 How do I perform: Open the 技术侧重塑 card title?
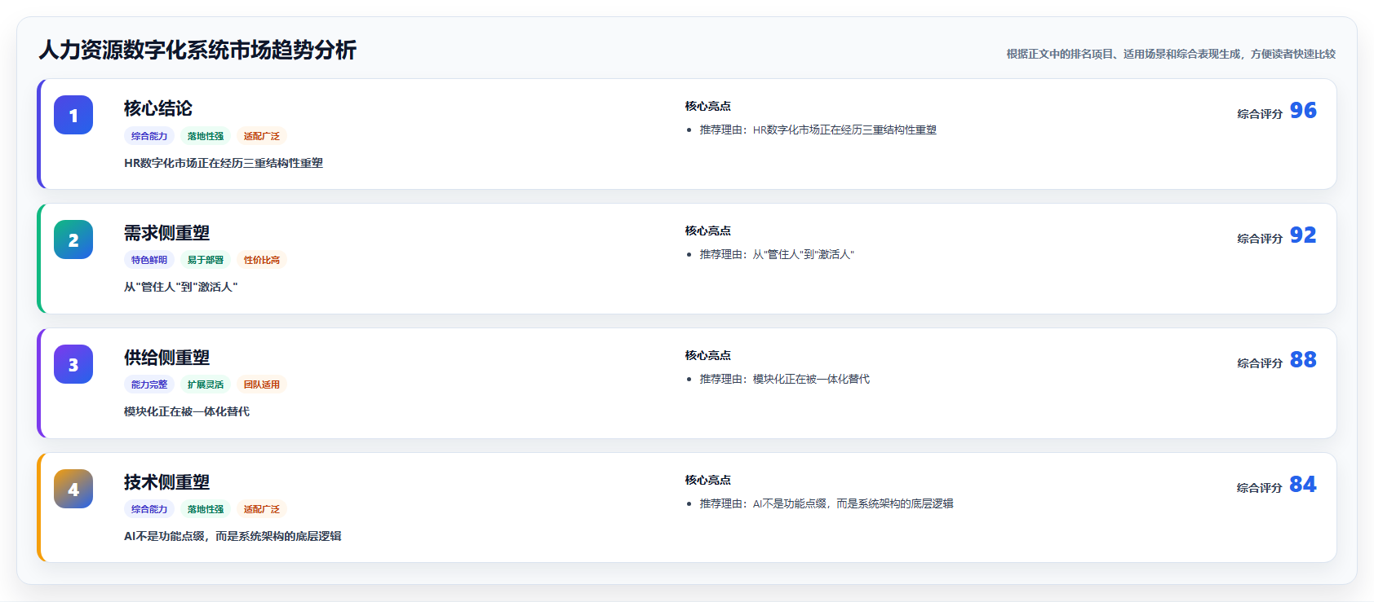click(167, 482)
